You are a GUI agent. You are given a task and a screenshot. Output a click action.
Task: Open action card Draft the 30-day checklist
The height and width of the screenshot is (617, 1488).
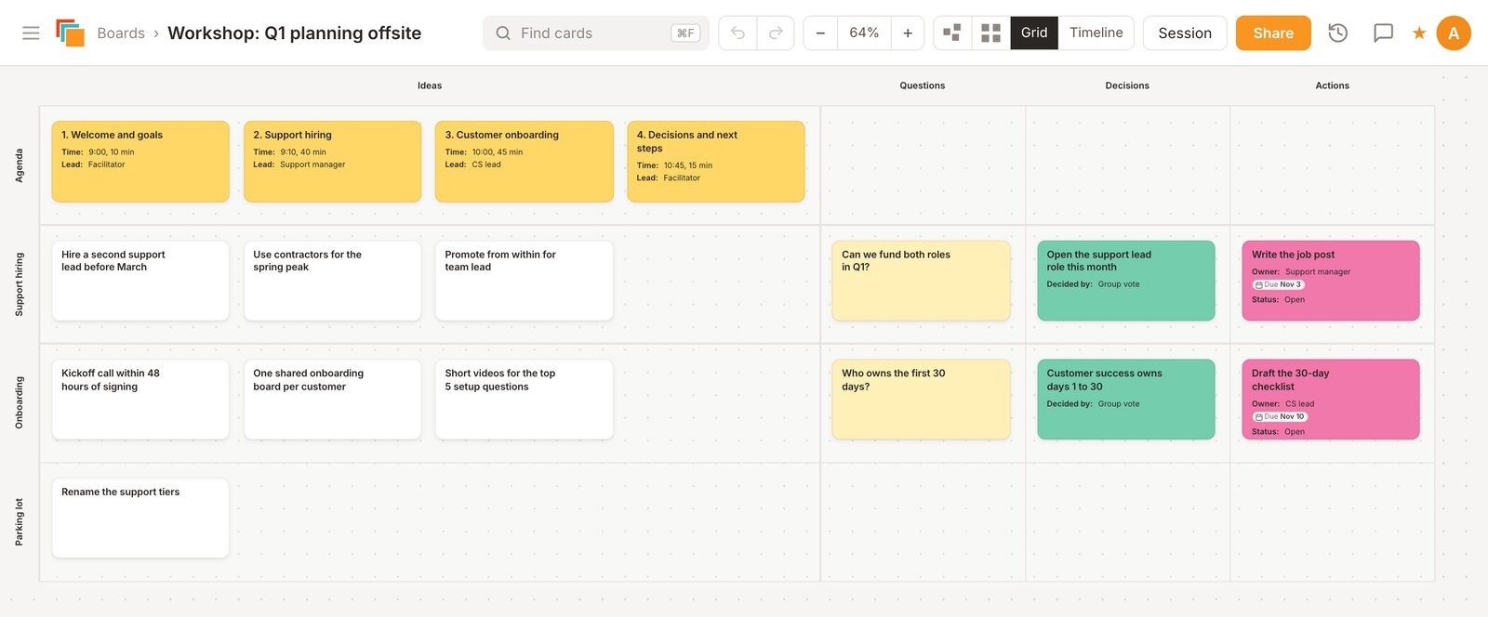pos(1331,400)
